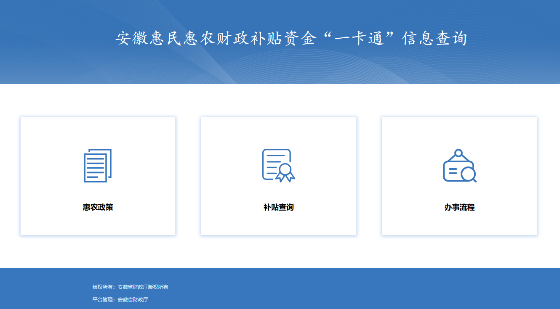Open the 惠农政策 label link
This screenshot has height=309, width=560.
[98, 207]
